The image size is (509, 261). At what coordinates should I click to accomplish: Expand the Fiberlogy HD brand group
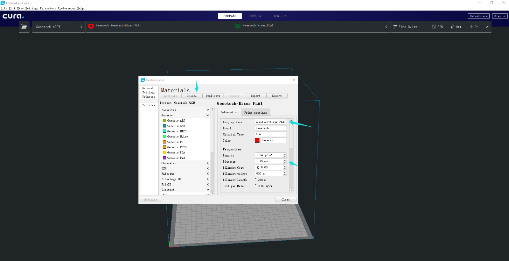(208, 179)
